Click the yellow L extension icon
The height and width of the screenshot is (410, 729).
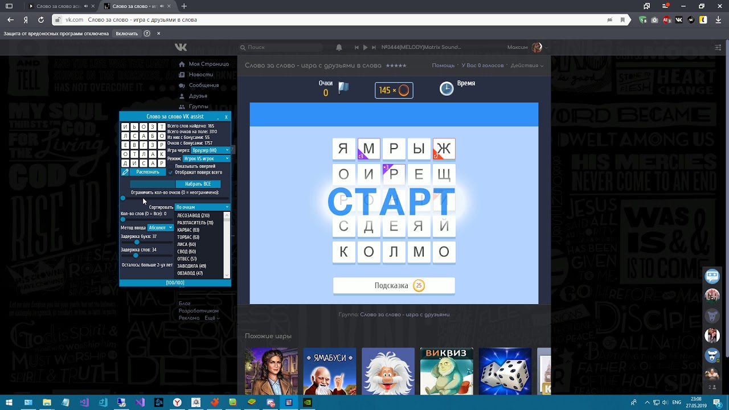[x=703, y=19]
